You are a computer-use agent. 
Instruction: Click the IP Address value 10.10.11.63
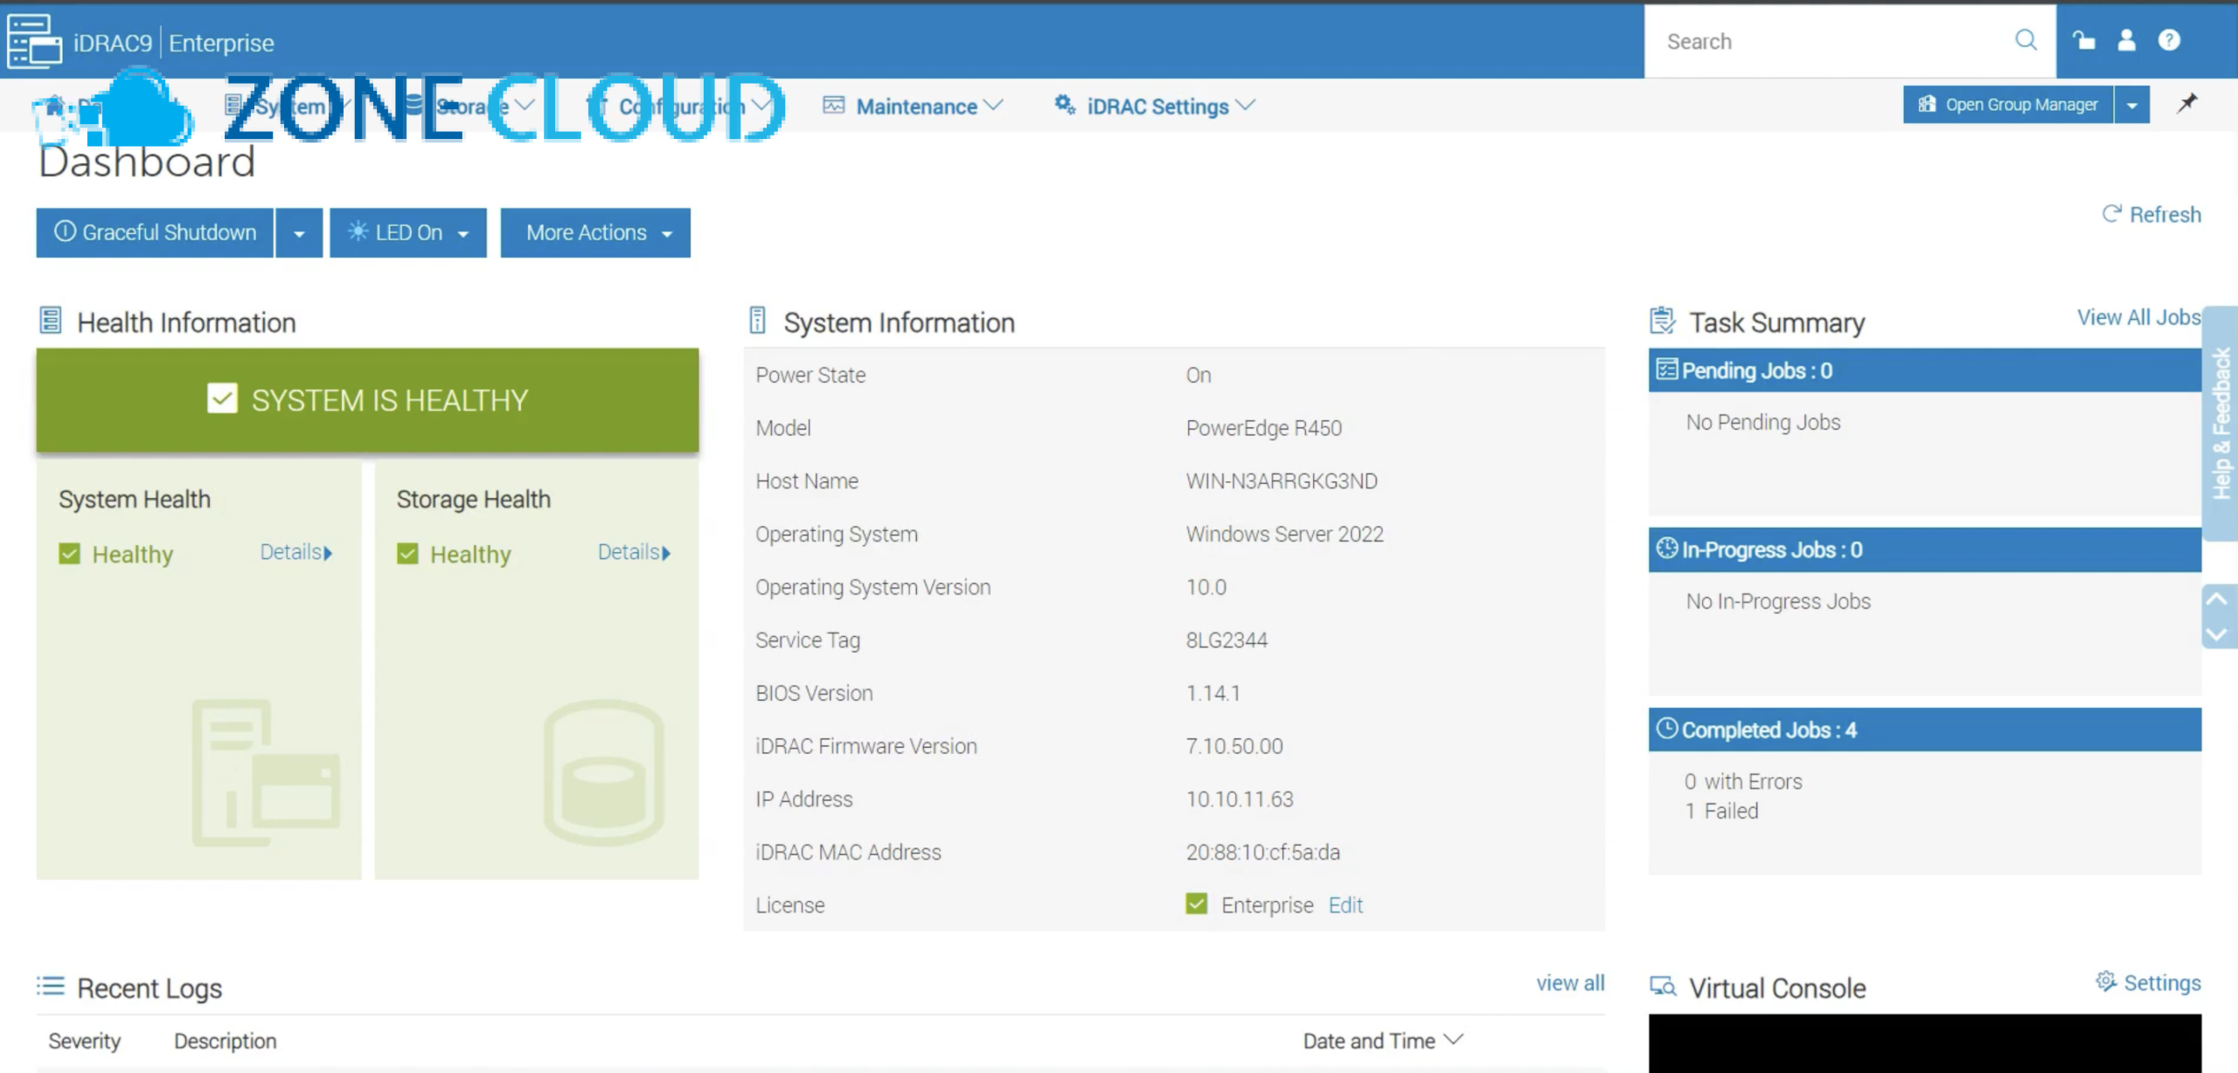(1240, 799)
